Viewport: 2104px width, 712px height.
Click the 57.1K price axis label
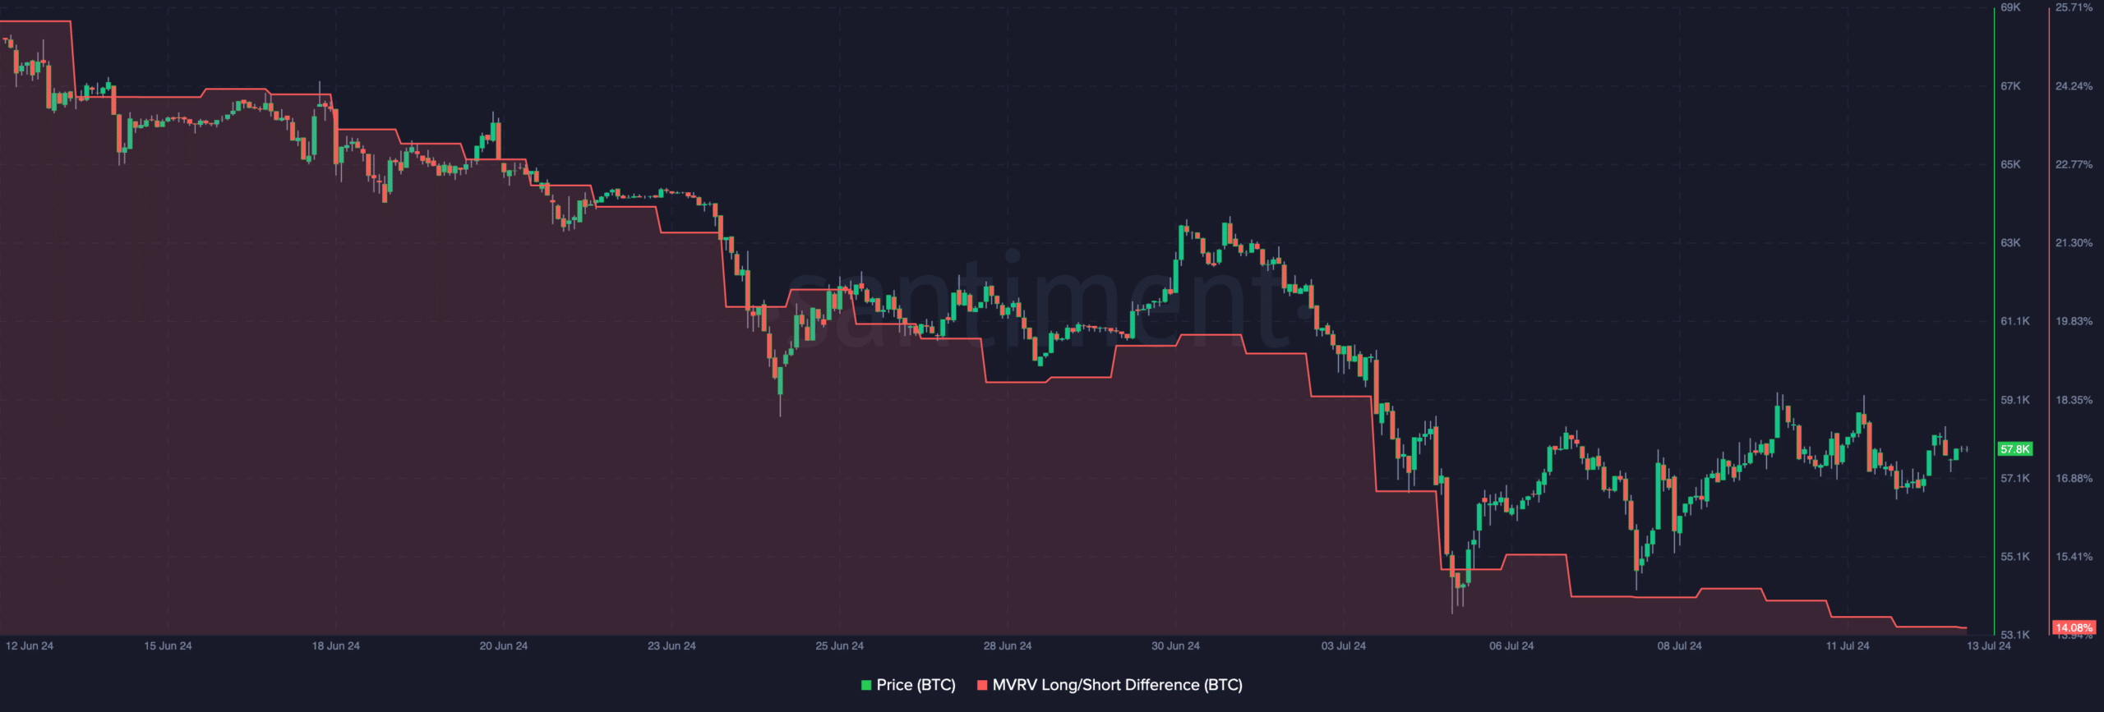click(x=2015, y=478)
